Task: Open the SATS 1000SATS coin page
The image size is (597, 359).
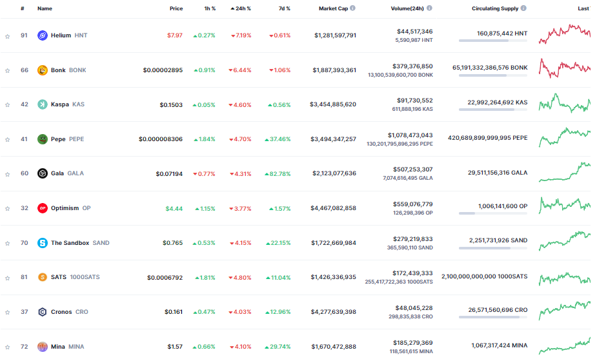Action: [75, 277]
